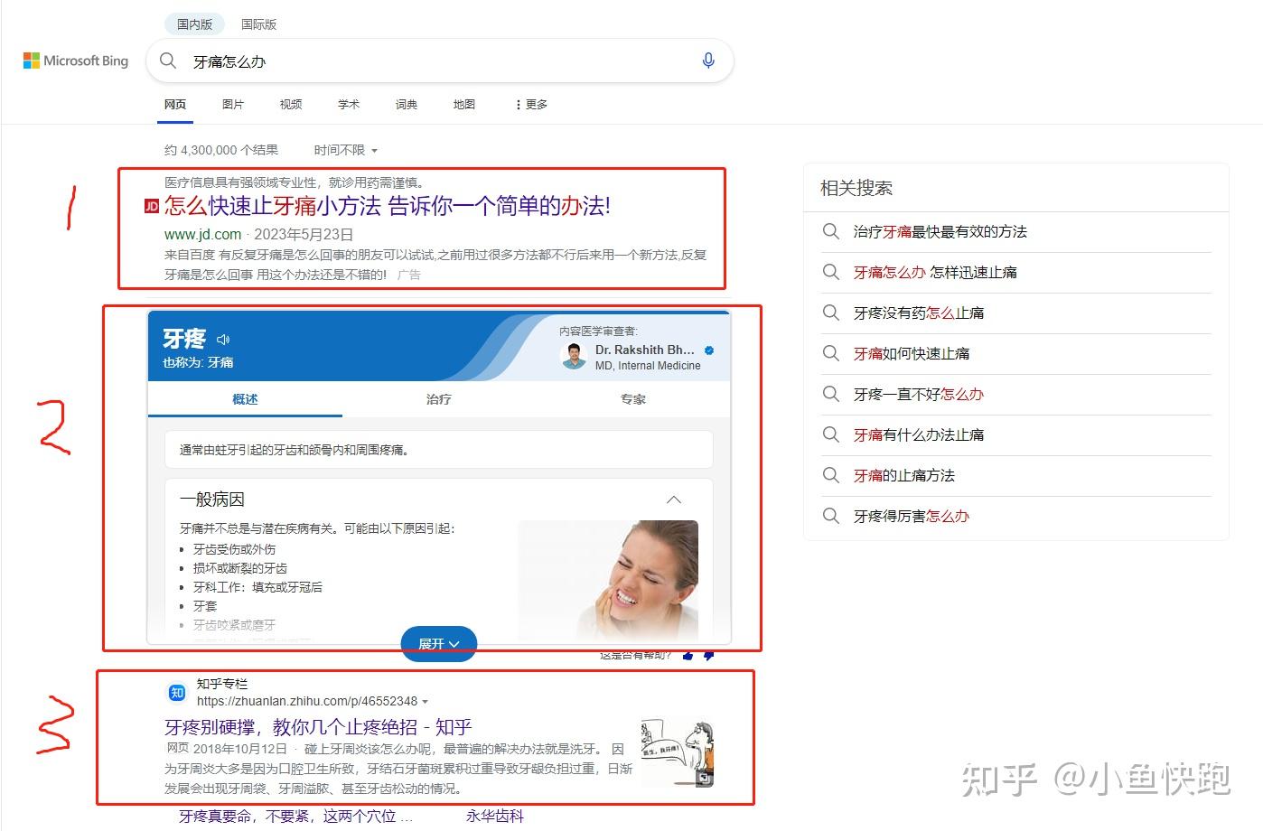Click Dr. Rakshith's avatar photo
1263x831 pixels.
point(574,356)
